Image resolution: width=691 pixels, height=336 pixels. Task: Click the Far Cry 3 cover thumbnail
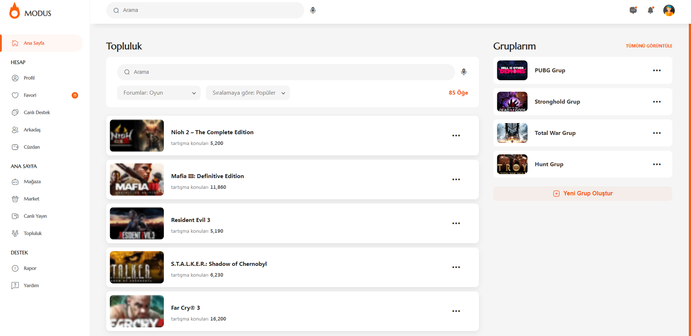(x=137, y=311)
